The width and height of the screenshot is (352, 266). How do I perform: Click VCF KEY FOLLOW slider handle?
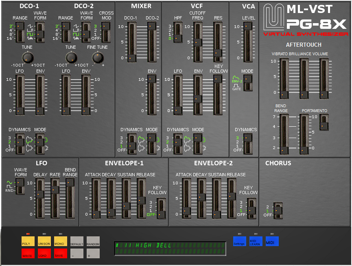(218, 79)
